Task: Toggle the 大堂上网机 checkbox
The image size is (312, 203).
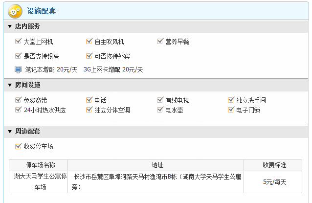Action: (19, 42)
